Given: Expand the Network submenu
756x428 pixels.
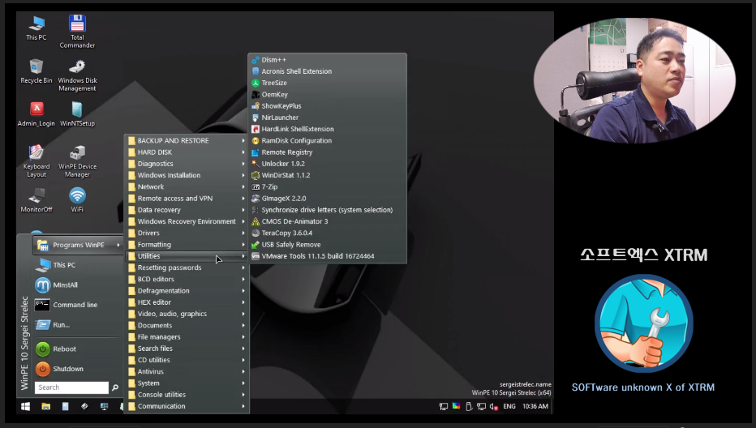Looking at the screenshot, I should tap(187, 187).
